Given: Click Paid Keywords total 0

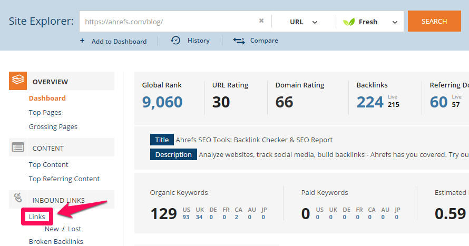Looking at the screenshot, I should [x=306, y=214].
